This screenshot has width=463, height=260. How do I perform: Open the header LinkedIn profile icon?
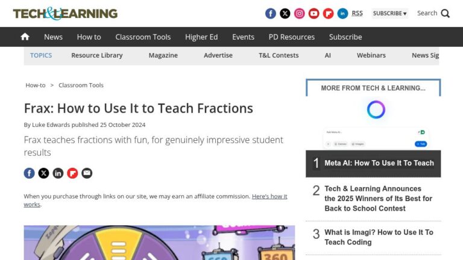(x=343, y=13)
